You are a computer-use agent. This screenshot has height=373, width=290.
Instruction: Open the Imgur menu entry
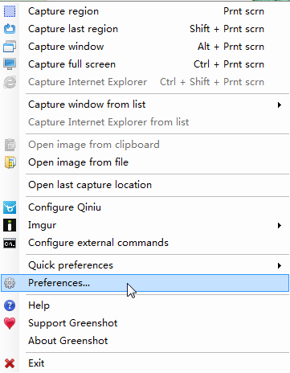pos(145,225)
